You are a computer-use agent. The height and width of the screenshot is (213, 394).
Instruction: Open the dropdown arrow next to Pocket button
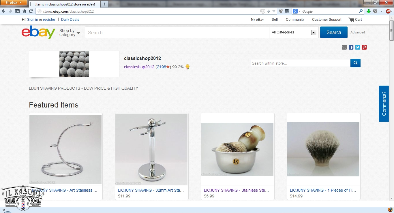[382, 12]
